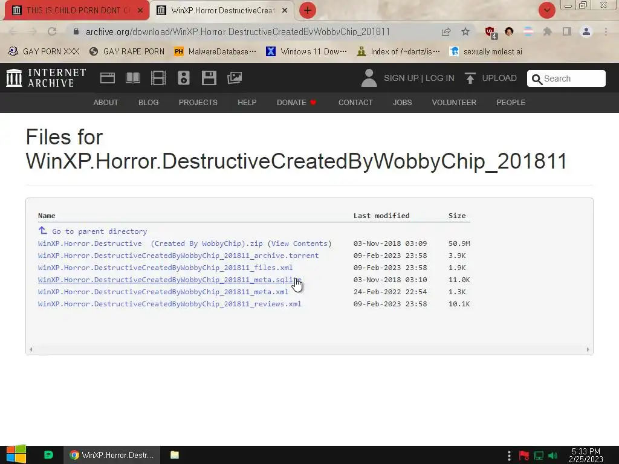Click the network tray icon
Screen dimensions: 619x464
(x=539, y=456)
